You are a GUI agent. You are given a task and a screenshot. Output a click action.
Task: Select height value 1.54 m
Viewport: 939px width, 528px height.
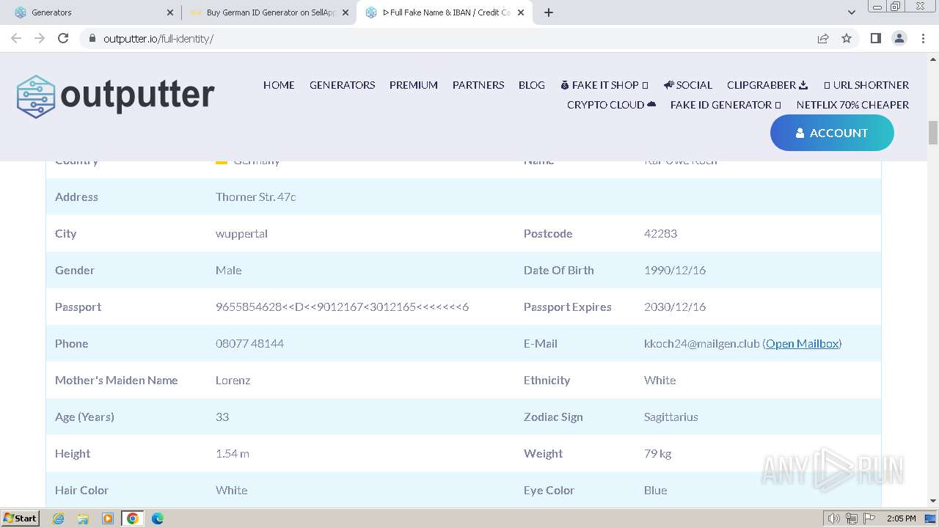[233, 453]
